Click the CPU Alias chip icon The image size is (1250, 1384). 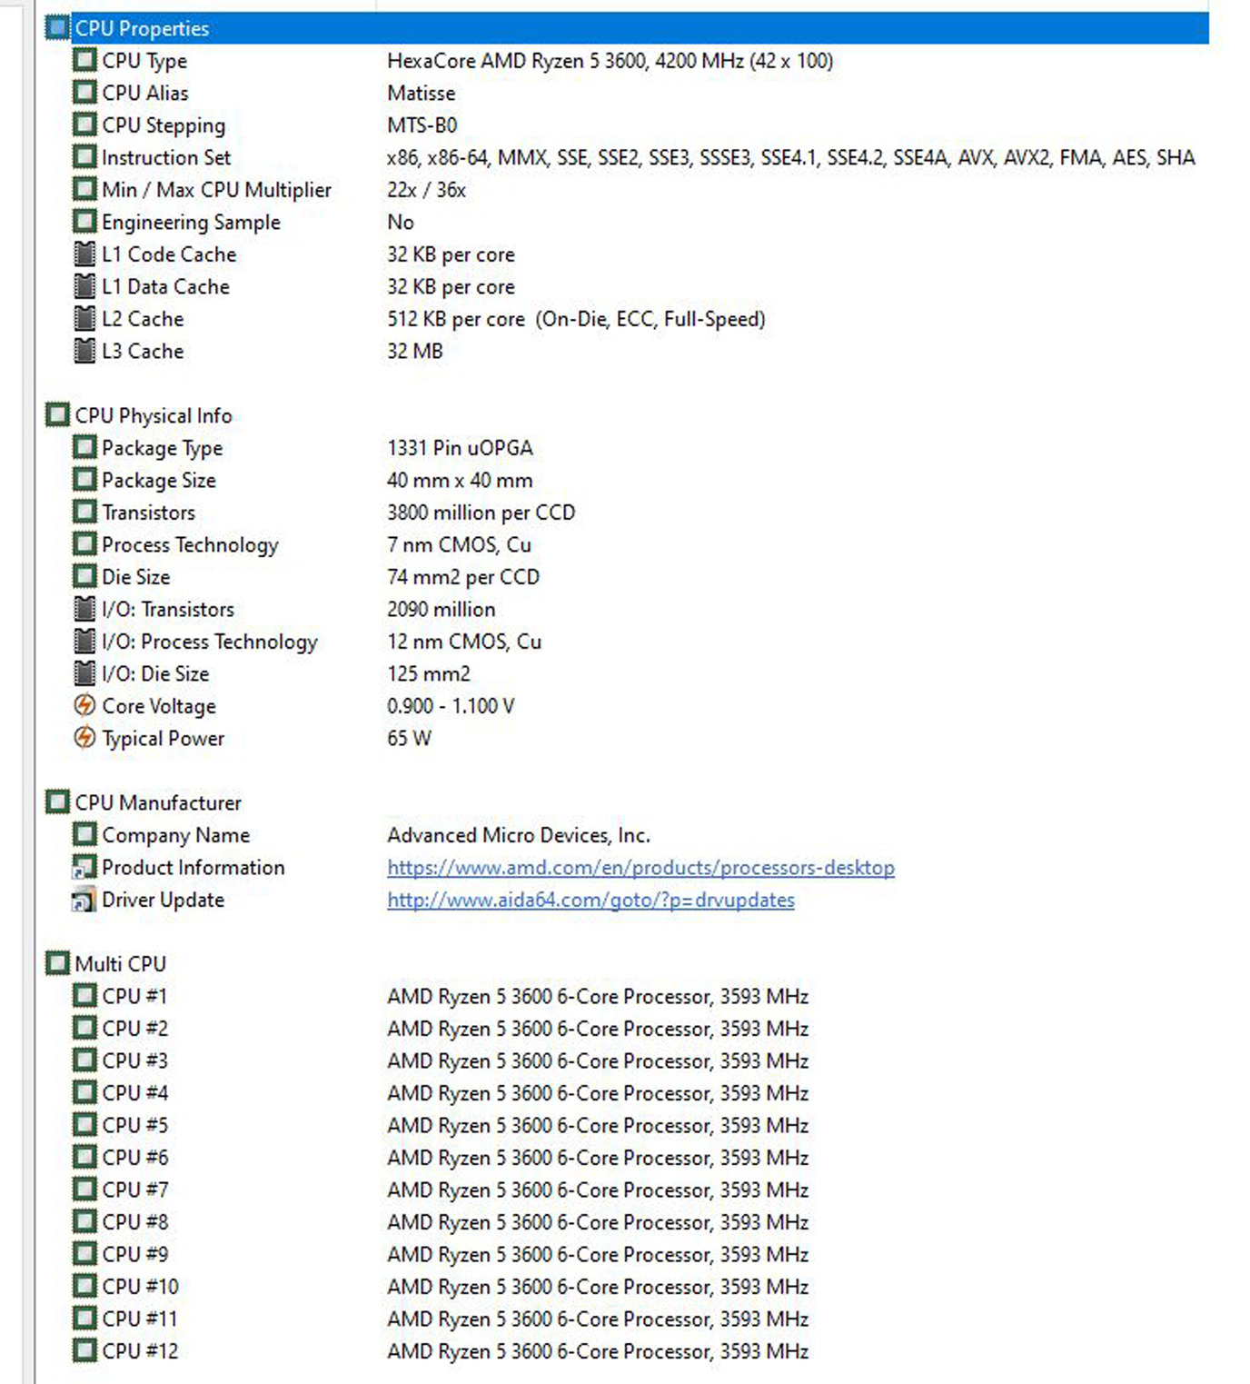(84, 92)
